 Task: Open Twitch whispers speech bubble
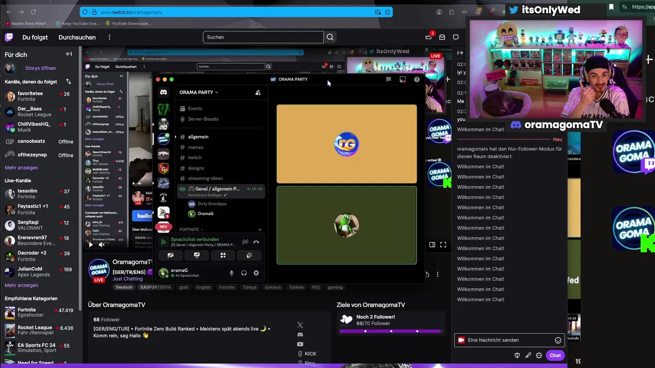[455, 37]
